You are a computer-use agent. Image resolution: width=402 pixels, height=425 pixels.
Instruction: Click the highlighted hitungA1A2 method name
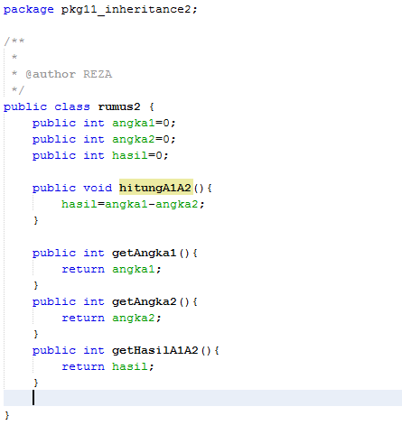155,188
